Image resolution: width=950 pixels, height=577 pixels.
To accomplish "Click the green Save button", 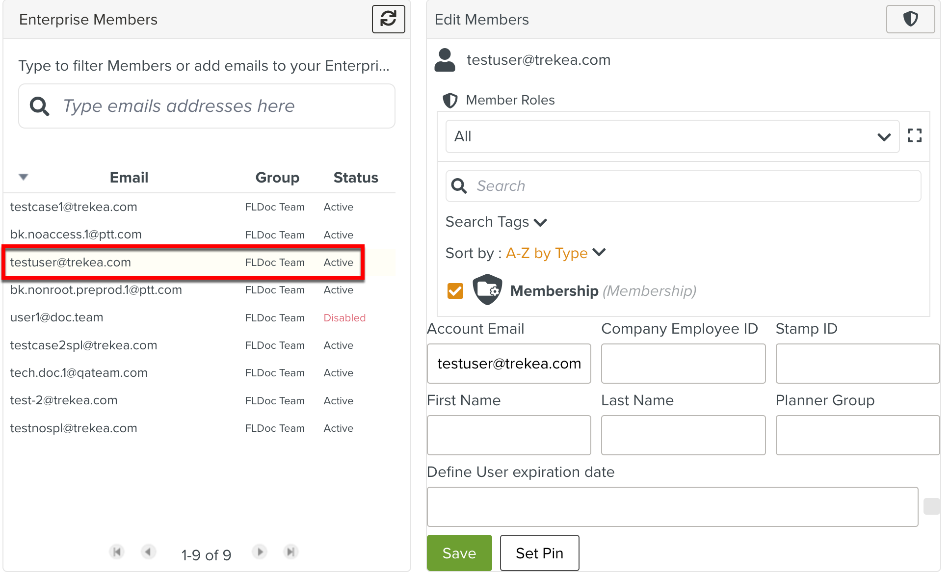I will click(x=459, y=553).
